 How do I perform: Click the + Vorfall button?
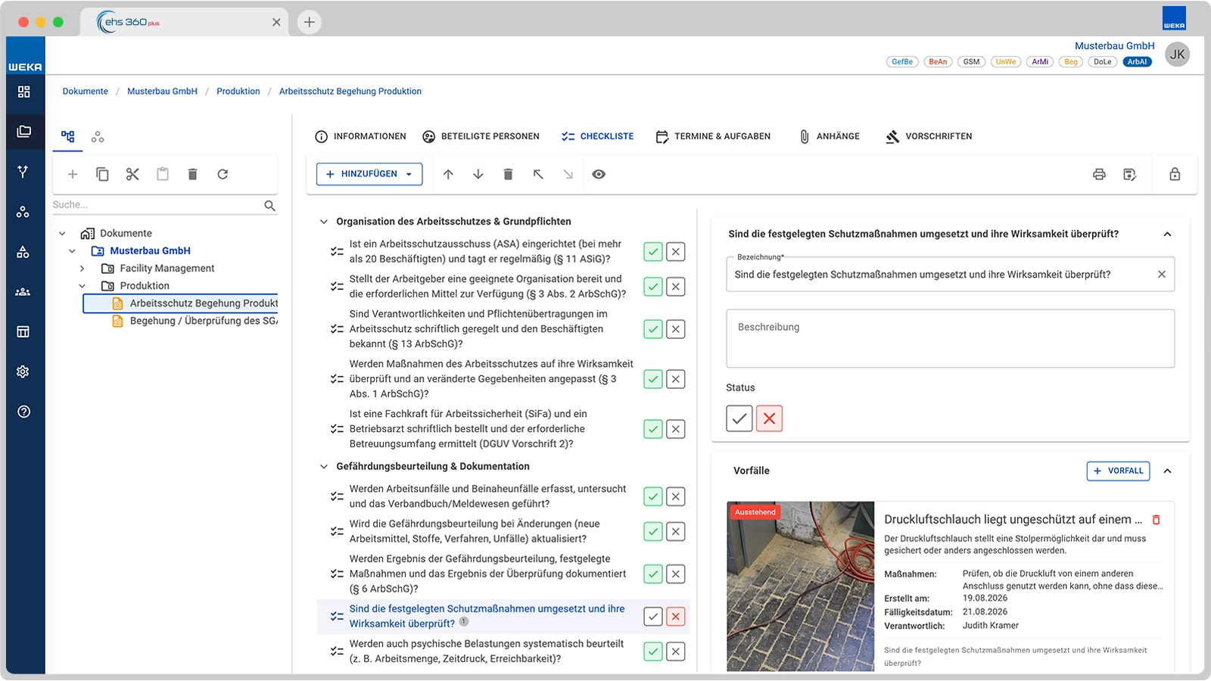click(1118, 471)
